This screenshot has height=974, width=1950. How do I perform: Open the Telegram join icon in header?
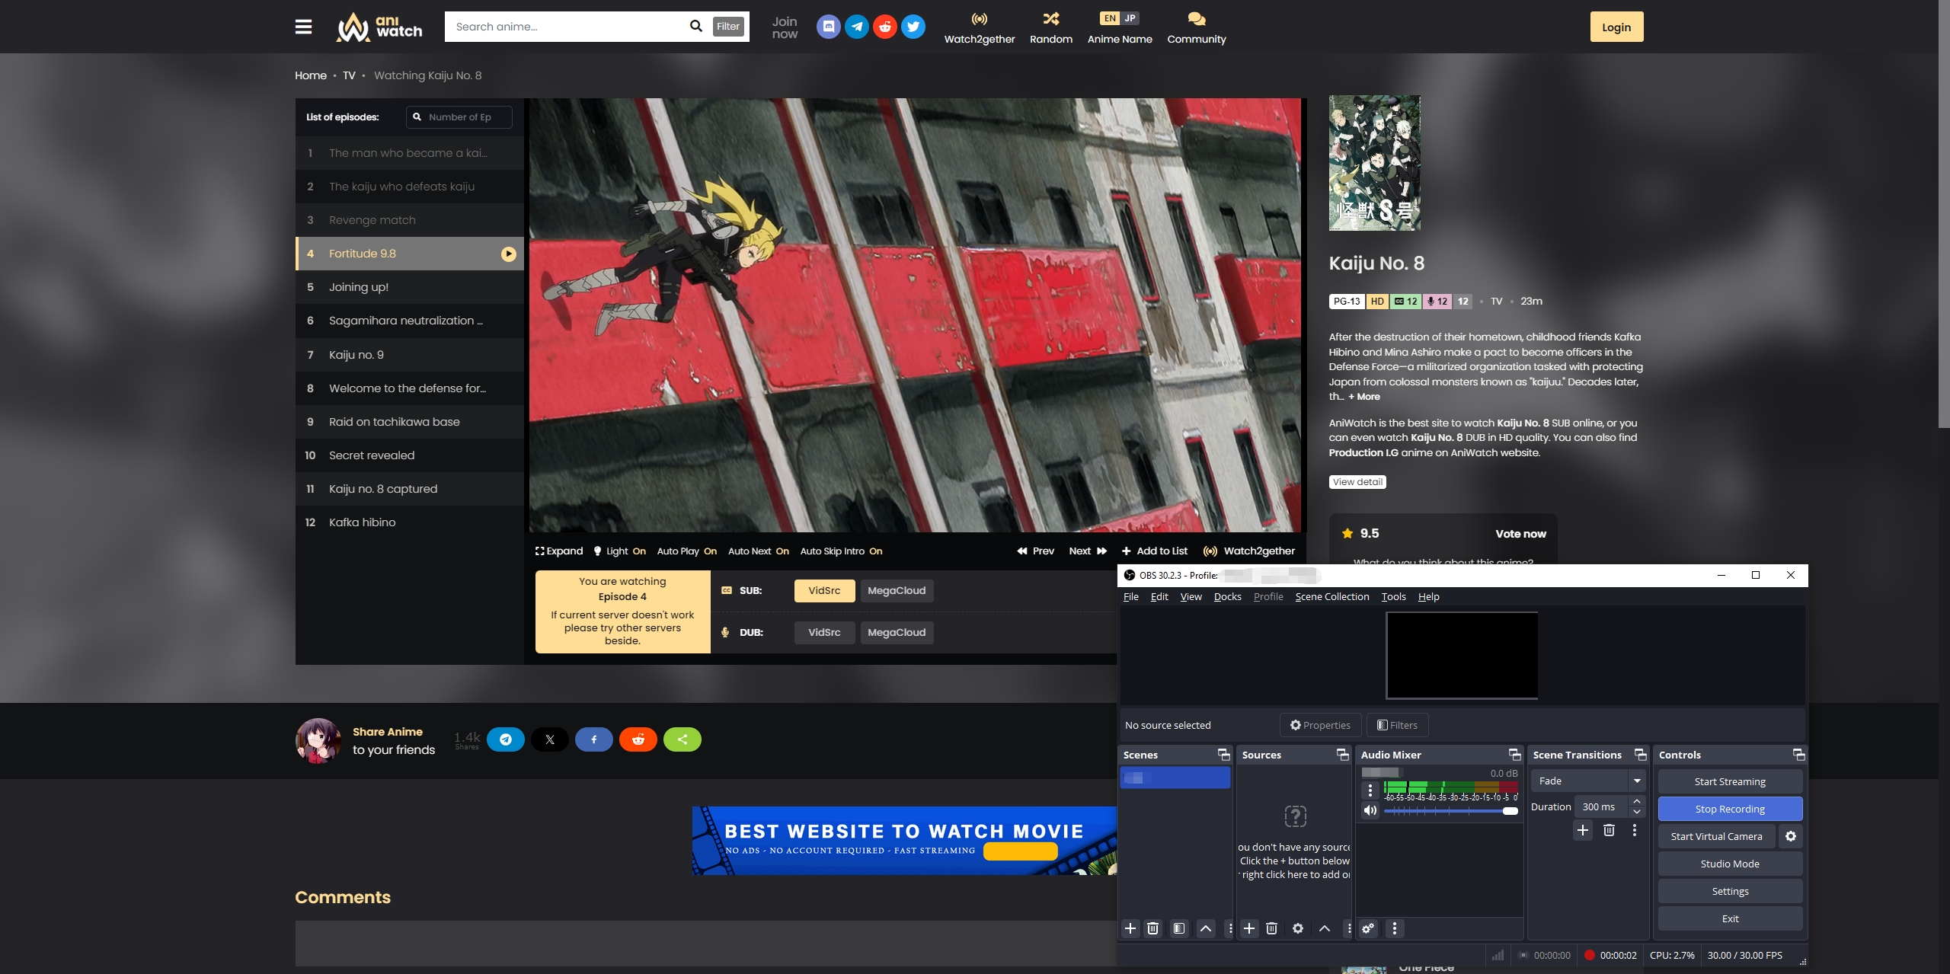point(856,27)
